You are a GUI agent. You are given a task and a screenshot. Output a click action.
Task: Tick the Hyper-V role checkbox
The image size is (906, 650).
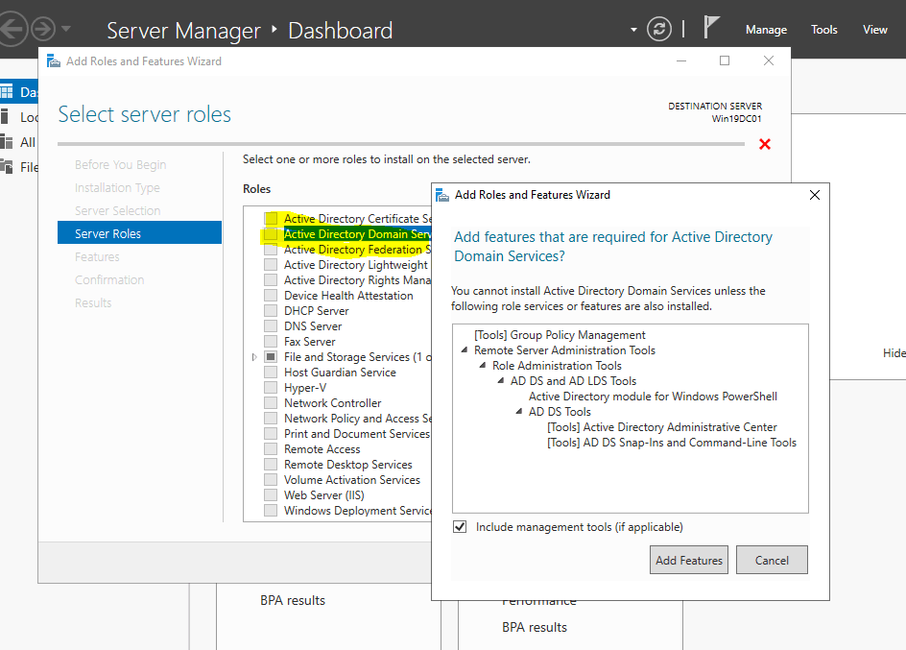pos(271,388)
